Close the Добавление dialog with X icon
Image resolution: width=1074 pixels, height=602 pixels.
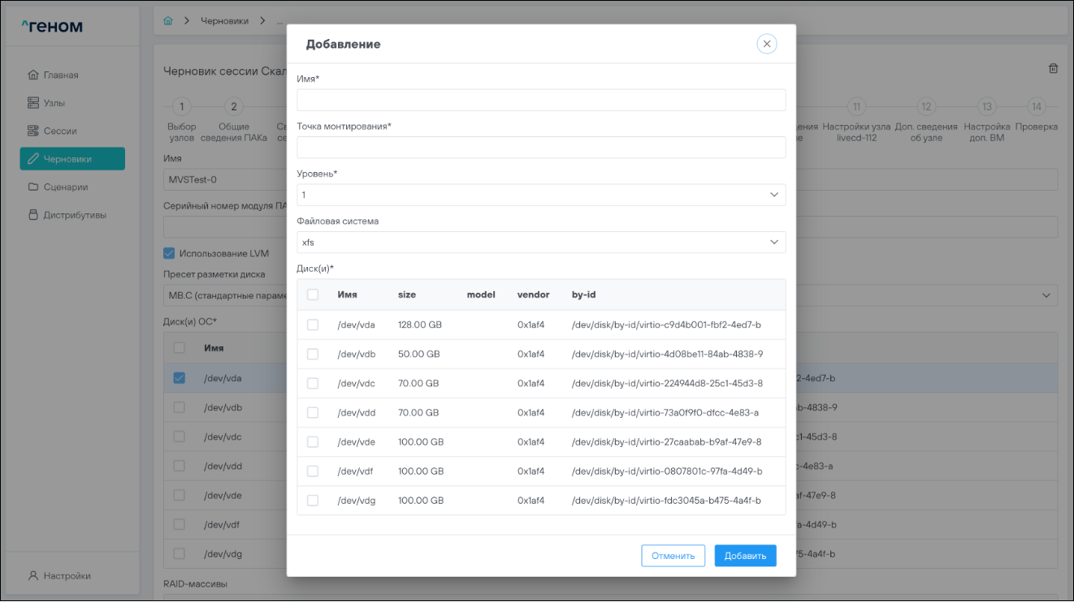coord(766,44)
